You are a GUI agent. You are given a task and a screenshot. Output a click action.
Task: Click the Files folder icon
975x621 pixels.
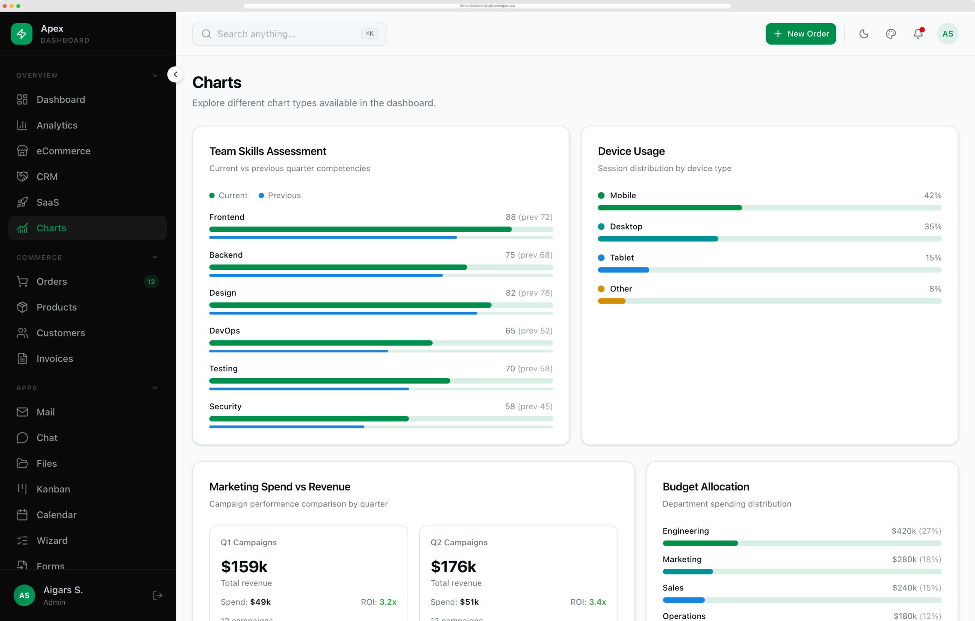pos(22,463)
